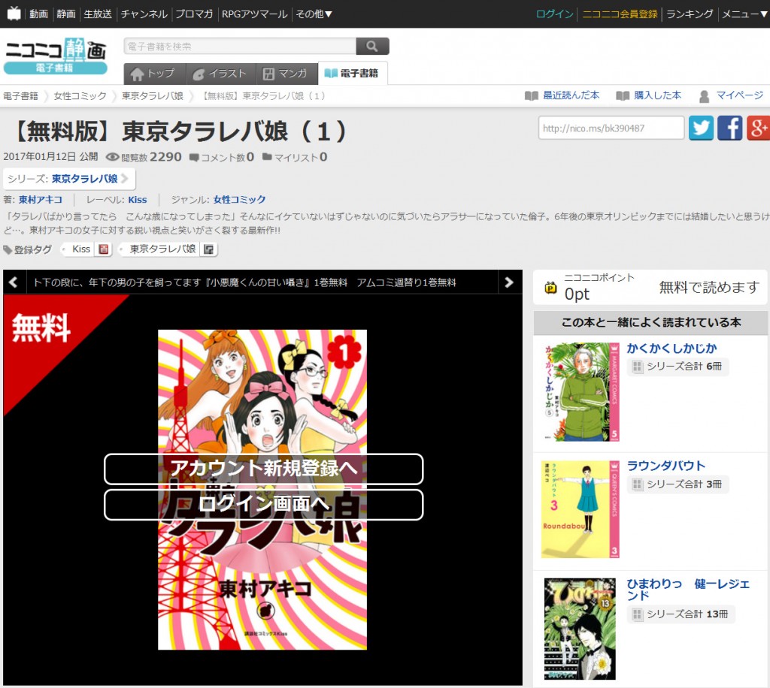The height and width of the screenshot is (688, 770).
Task: Click the nico.ms short URL field
Action: pyautogui.click(x=611, y=128)
